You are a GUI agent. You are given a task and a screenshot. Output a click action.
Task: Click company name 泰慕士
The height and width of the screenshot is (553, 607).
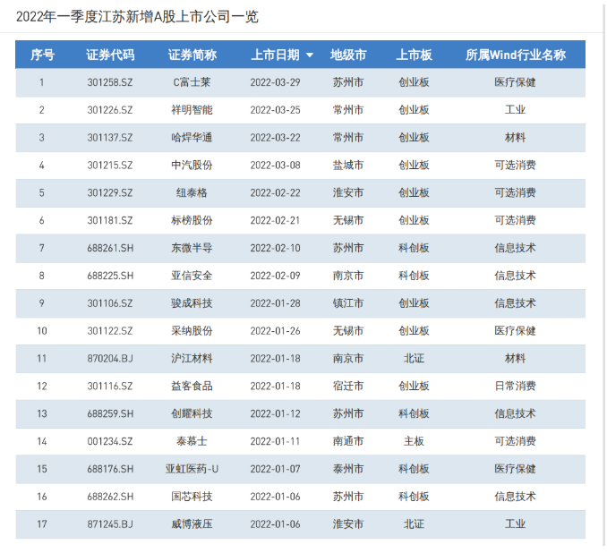(x=192, y=441)
